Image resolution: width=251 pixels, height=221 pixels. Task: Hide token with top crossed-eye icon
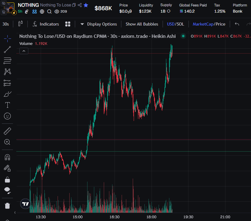coord(3,3)
